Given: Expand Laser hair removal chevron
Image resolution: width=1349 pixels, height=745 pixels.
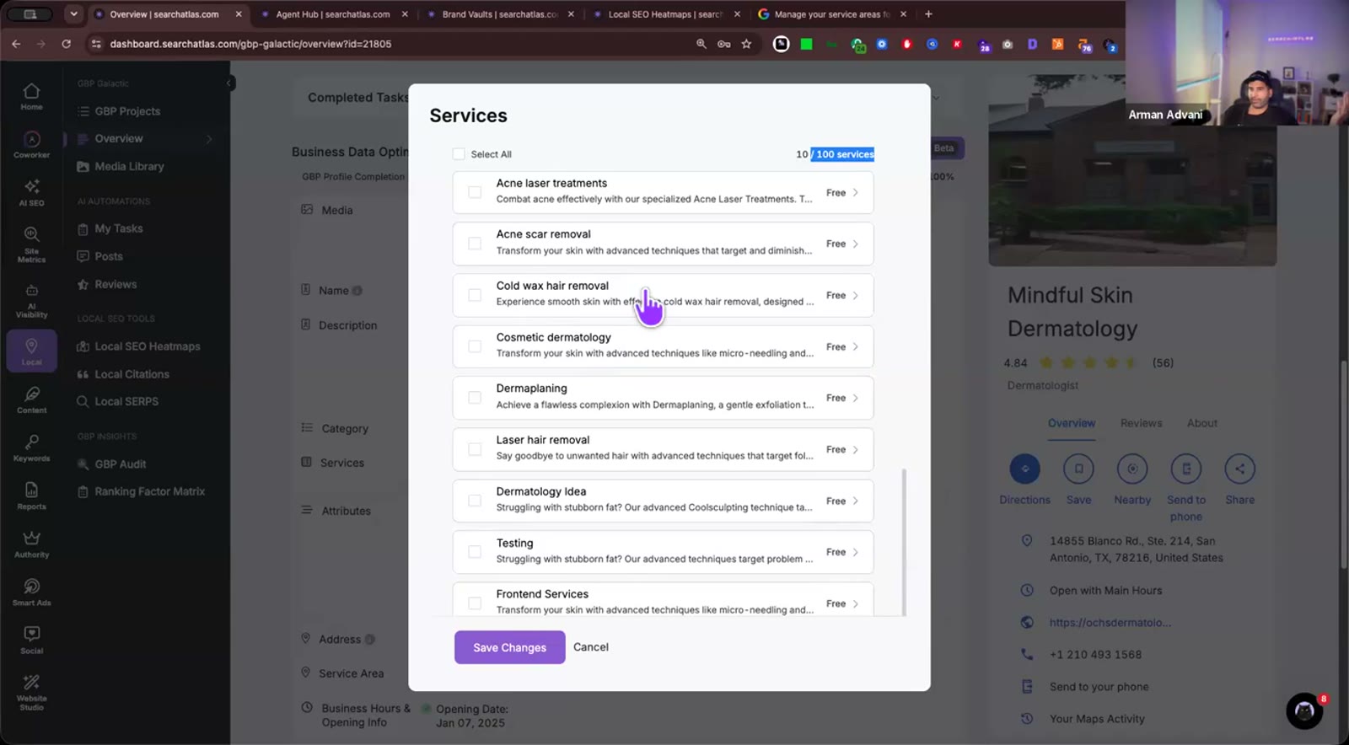Looking at the screenshot, I should point(855,450).
